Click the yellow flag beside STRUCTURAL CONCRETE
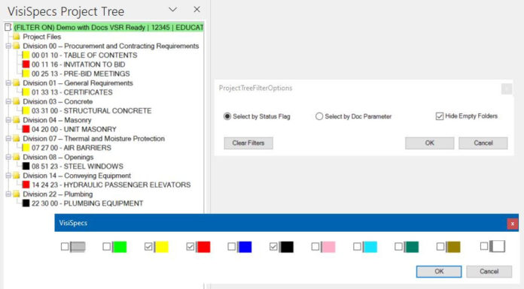This screenshot has width=524, height=289. (26, 110)
